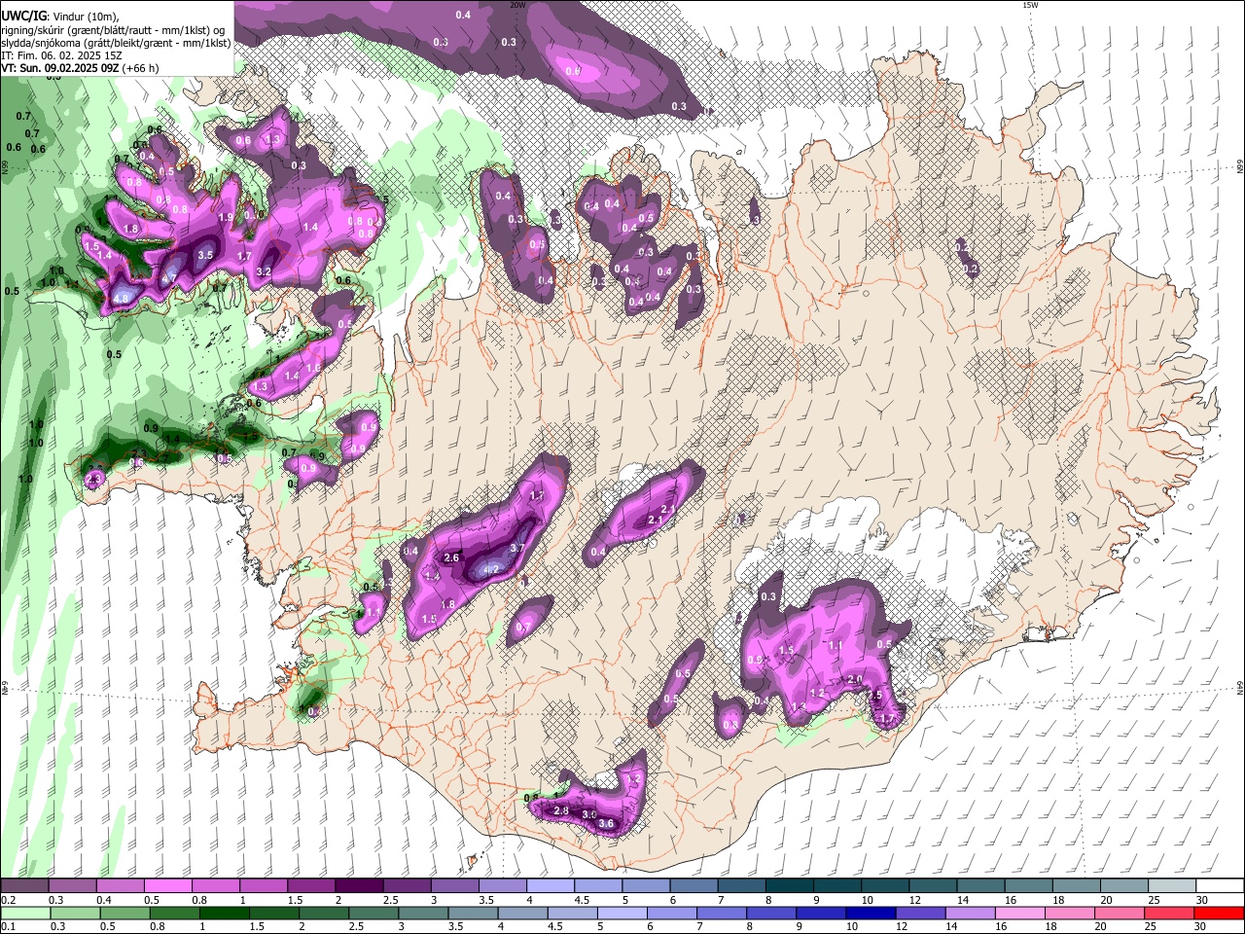Pick dark teal snow swatch between 8 and 9
Image resolution: width=1245 pixels, height=934 pixels.
point(788,886)
